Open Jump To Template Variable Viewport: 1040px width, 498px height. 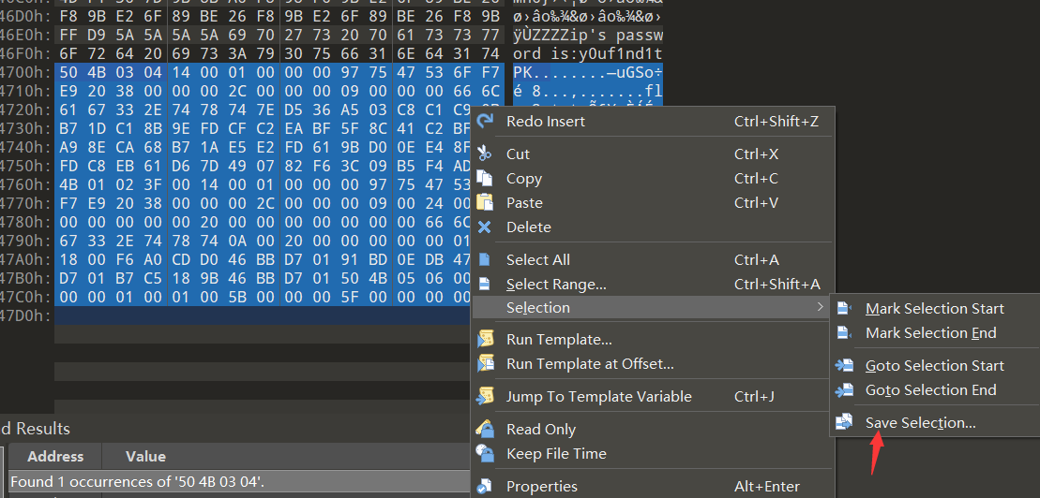click(x=598, y=397)
